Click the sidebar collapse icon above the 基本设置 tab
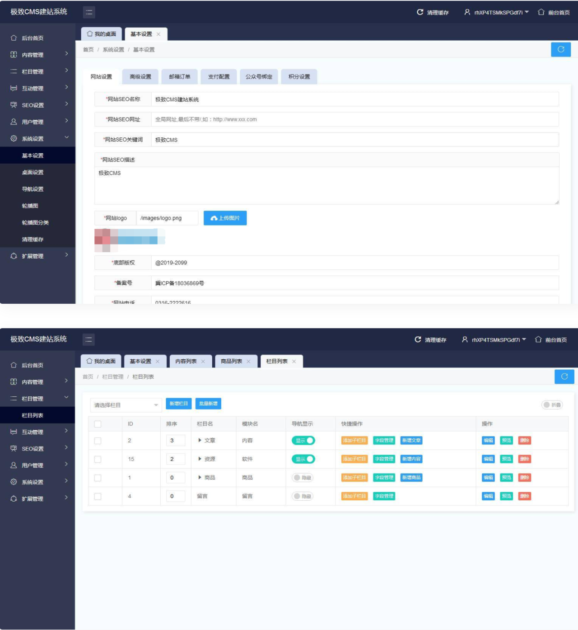The height and width of the screenshot is (630, 578). (89, 13)
